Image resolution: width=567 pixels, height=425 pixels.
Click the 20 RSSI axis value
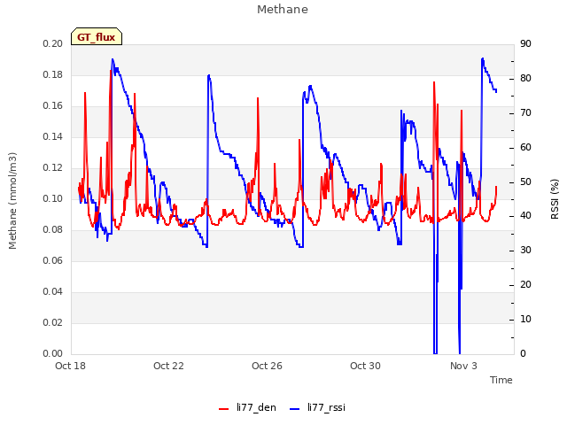[525, 285]
